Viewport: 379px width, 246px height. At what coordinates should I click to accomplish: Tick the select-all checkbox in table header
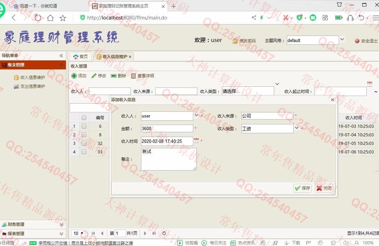[84, 118]
